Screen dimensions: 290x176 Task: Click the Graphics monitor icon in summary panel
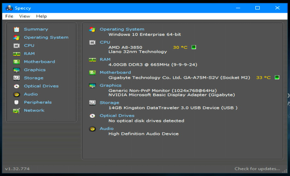pos(92,85)
